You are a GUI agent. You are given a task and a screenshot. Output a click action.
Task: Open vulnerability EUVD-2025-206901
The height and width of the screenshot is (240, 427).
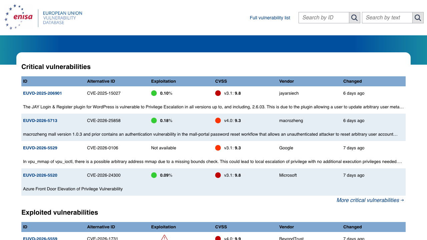click(x=42, y=93)
